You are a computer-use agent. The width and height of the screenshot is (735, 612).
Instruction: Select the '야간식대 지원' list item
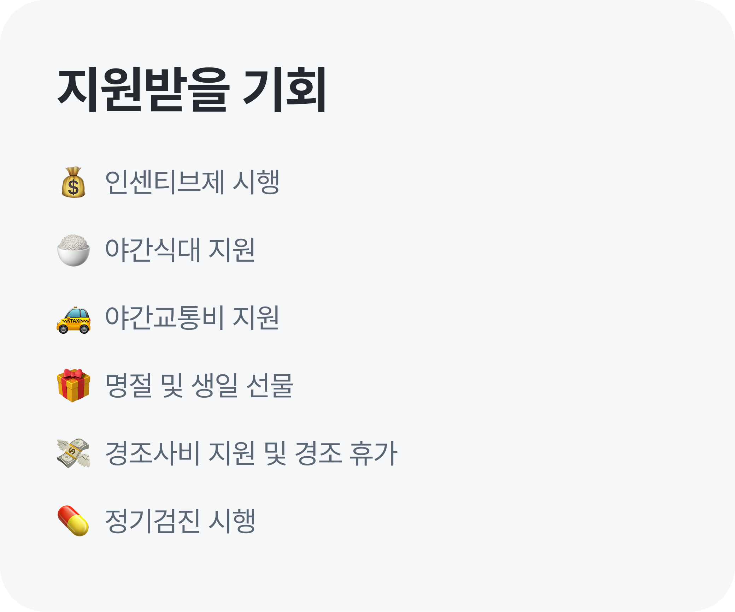(x=180, y=250)
